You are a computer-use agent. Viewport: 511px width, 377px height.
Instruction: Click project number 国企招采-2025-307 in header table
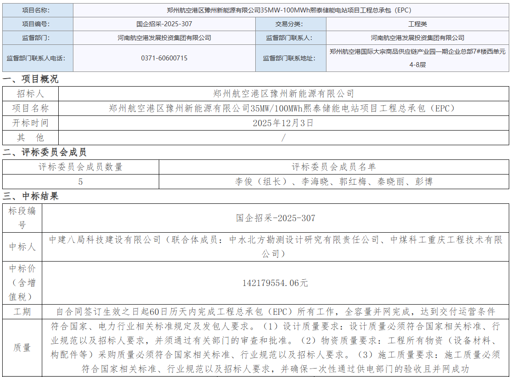click(x=164, y=24)
